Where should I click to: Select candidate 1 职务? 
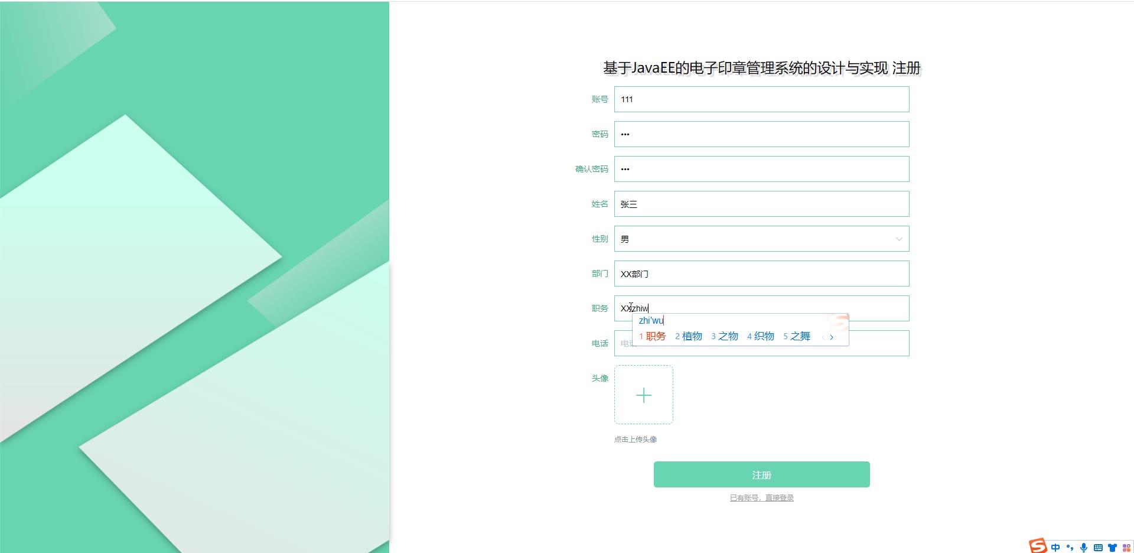(x=653, y=336)
